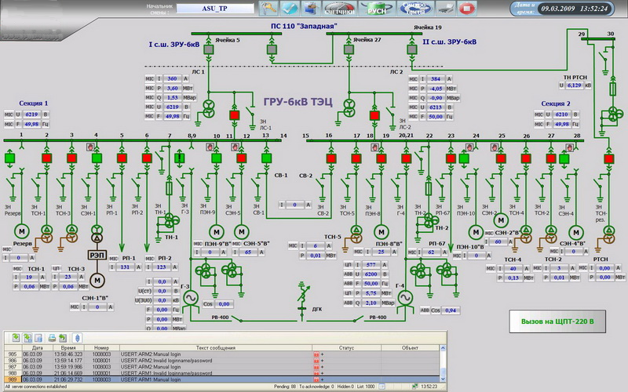Click alarm list scrollbar down arrow
Screen dimensions: 628x392
pyautogui.click(x=443, y=379)
